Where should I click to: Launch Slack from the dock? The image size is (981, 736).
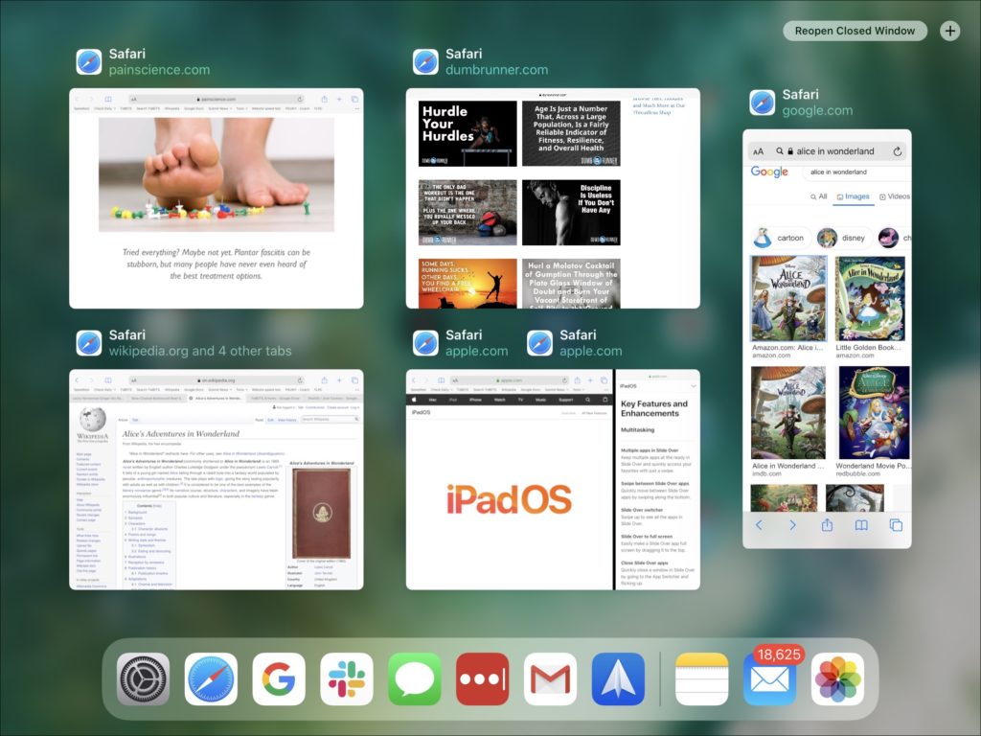347,679
